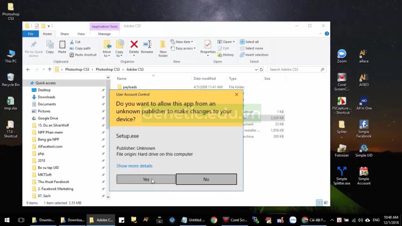Open the File tab
The image size is (402, 226).
(x=31, y=34)
